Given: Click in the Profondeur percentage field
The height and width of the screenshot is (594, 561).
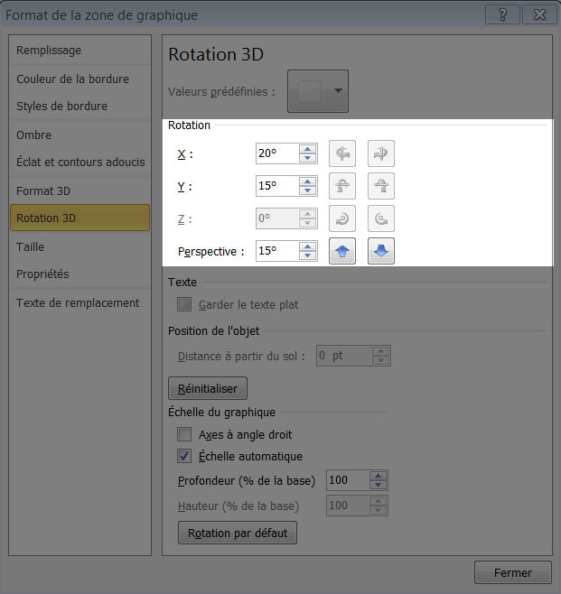Looking at the screenshot, I should coord(348,480).
